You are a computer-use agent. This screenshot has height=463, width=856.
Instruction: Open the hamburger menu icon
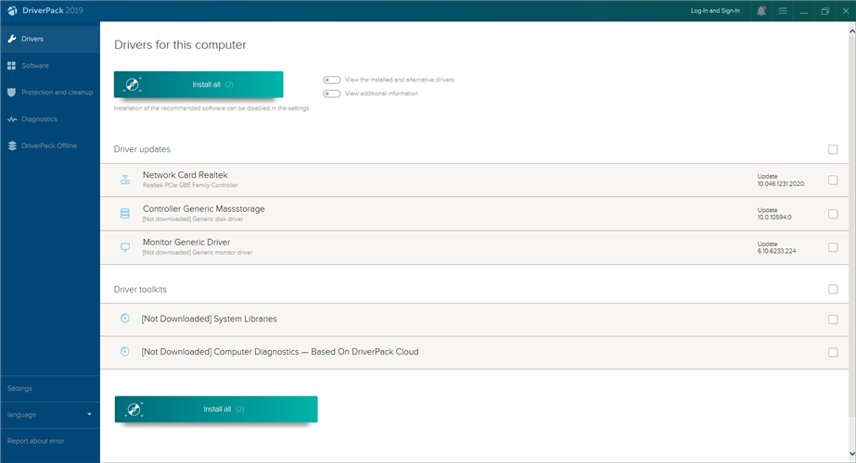[783, 11]
